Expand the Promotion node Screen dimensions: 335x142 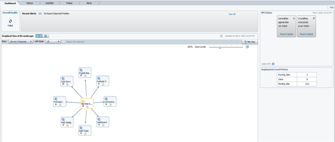pyautogui.click(x=60, y=105)
